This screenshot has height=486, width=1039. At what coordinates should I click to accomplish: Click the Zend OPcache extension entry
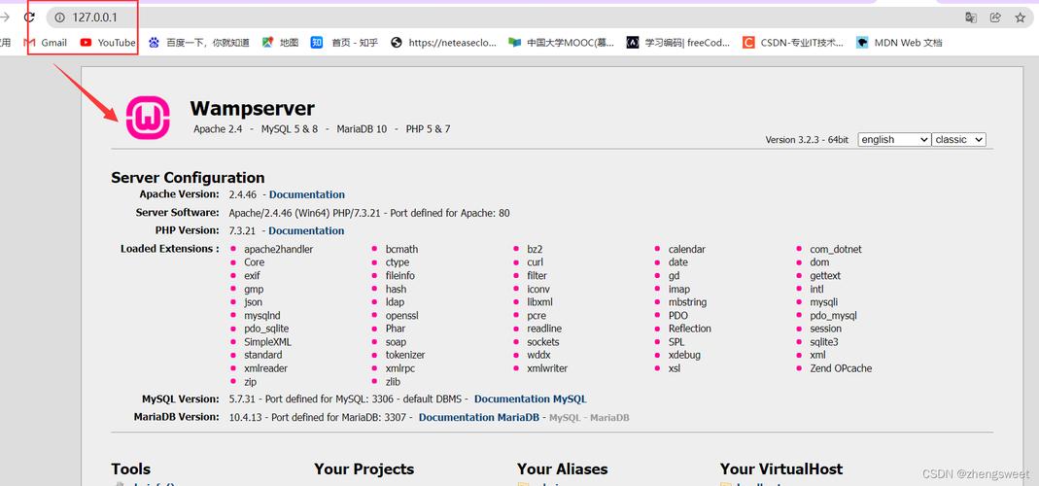tap(841, 368)
